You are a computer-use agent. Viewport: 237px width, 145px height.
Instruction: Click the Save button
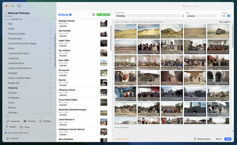(228, 139)
